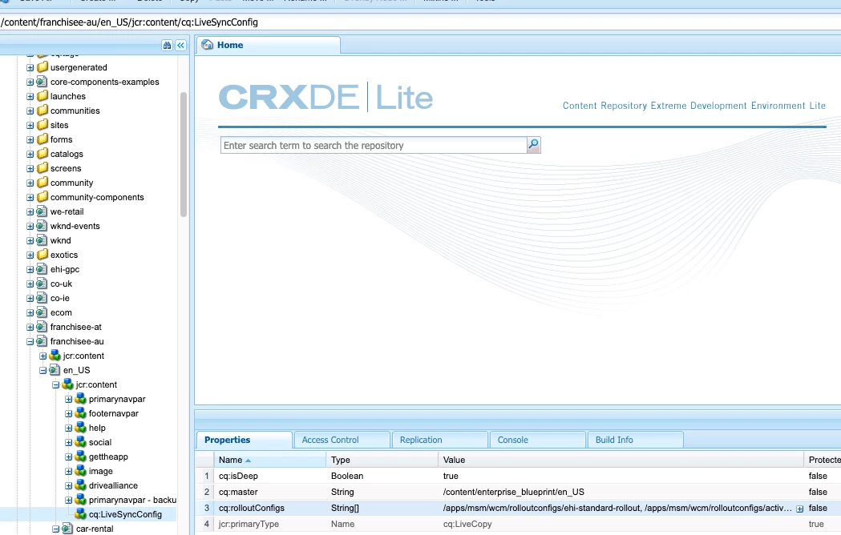Click the sites folder icon
Image resolution: width=841 pixels, height=535 pixels.
(x=42, y=125)
